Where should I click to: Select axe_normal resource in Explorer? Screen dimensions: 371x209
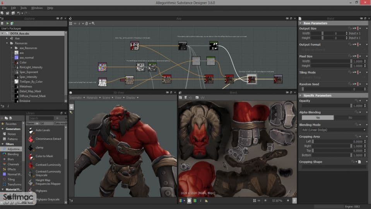coord(26,58)
